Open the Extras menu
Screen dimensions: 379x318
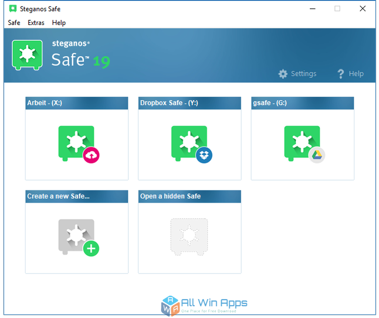[x=36, y=23]
